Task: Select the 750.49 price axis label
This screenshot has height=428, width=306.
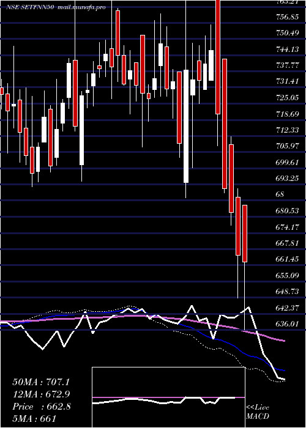Action: pyautogui.click(x=288, y=33)
